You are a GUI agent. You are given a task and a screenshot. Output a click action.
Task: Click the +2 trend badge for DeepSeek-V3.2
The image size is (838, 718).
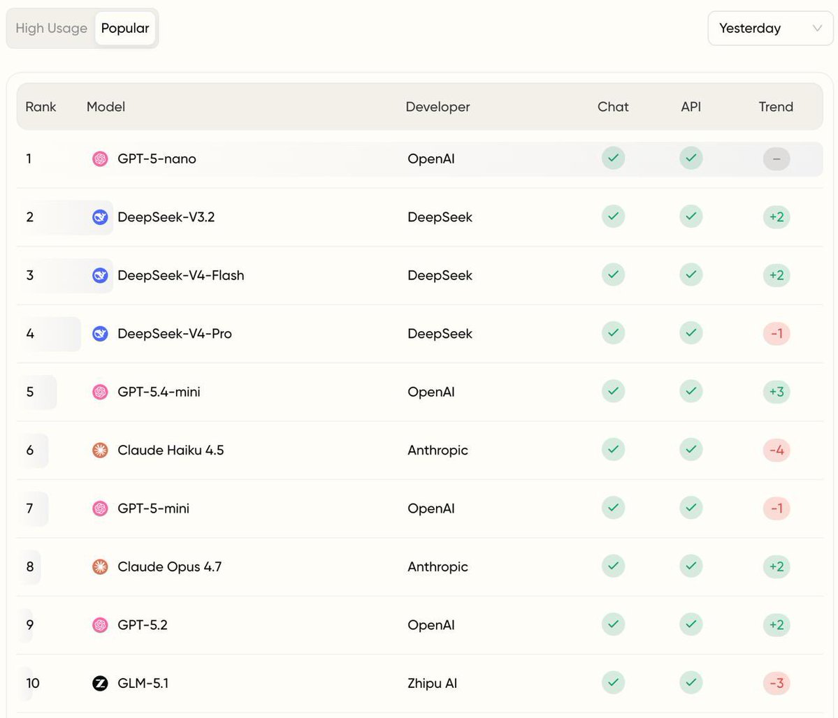tap(776, 217)
